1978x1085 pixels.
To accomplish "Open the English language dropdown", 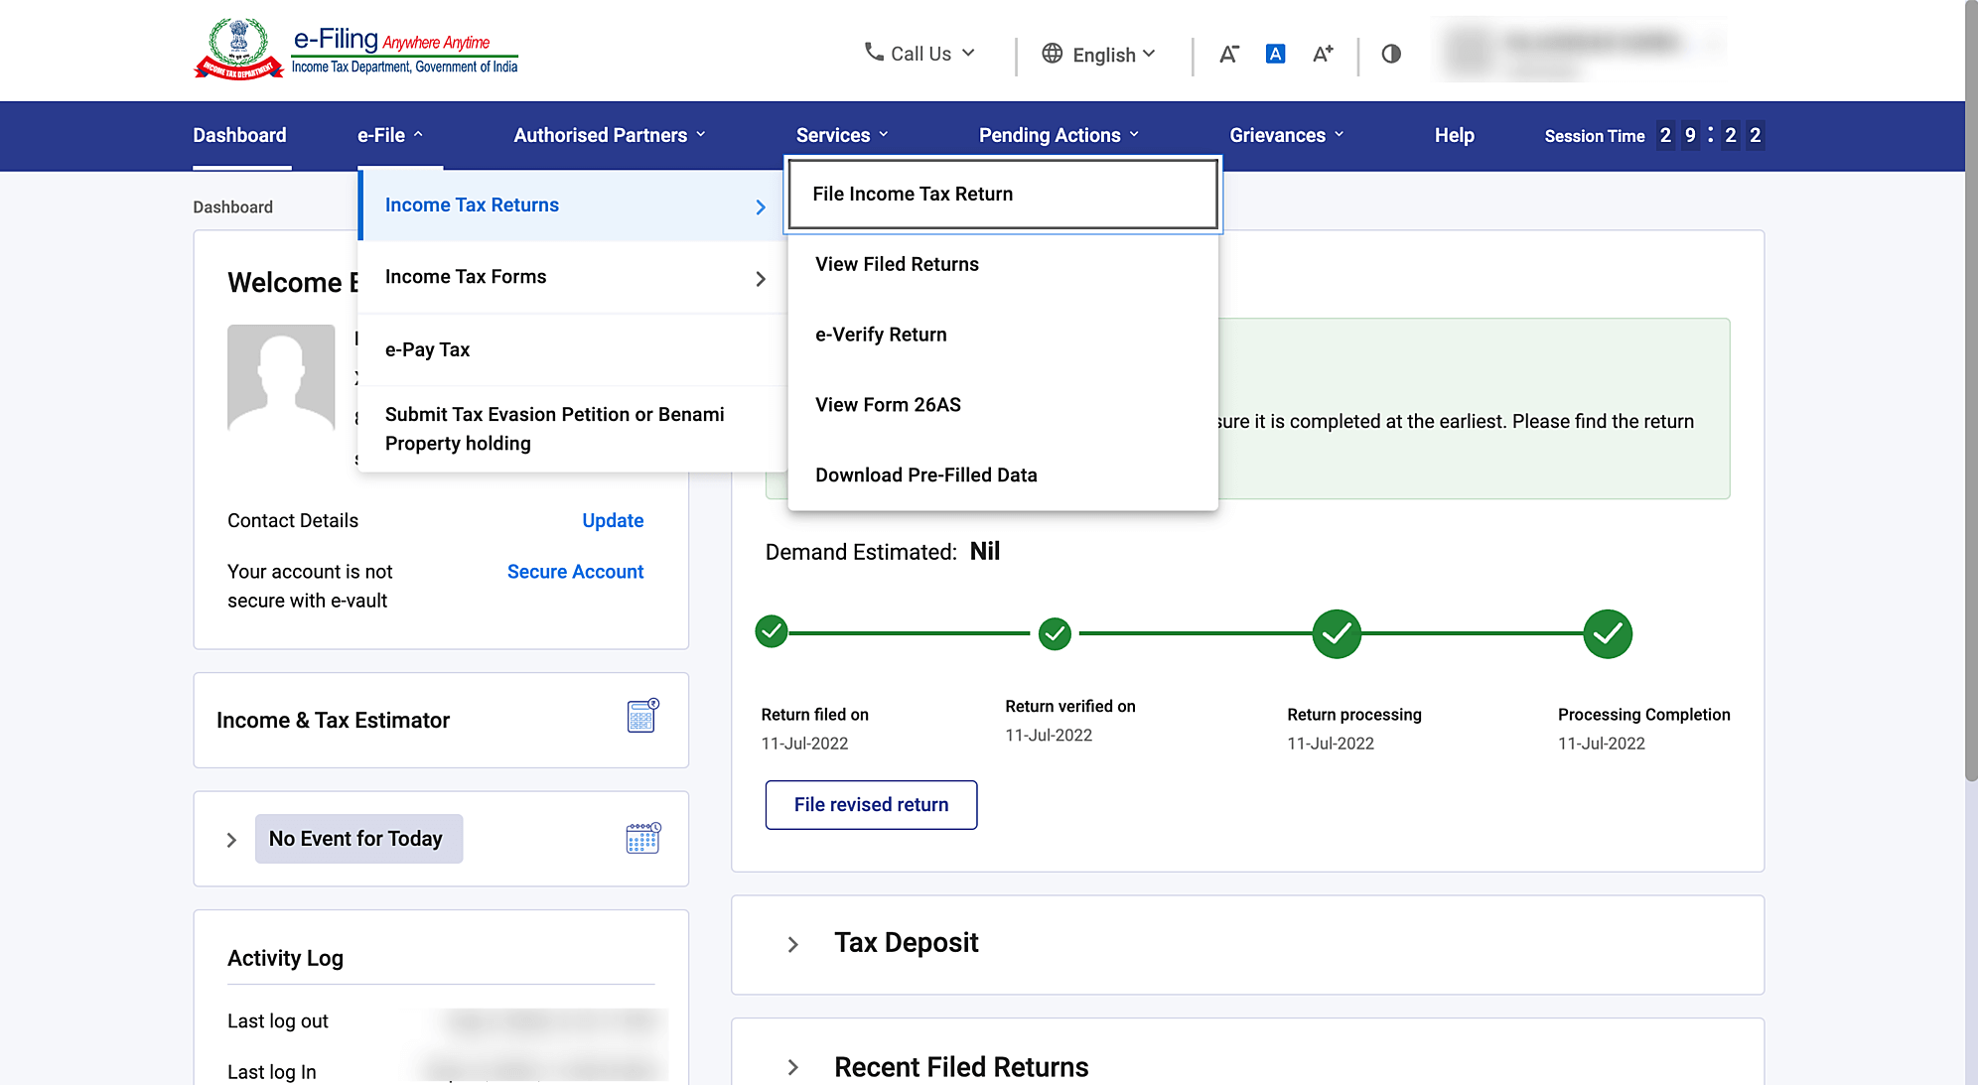I will tap(1099, 55).
